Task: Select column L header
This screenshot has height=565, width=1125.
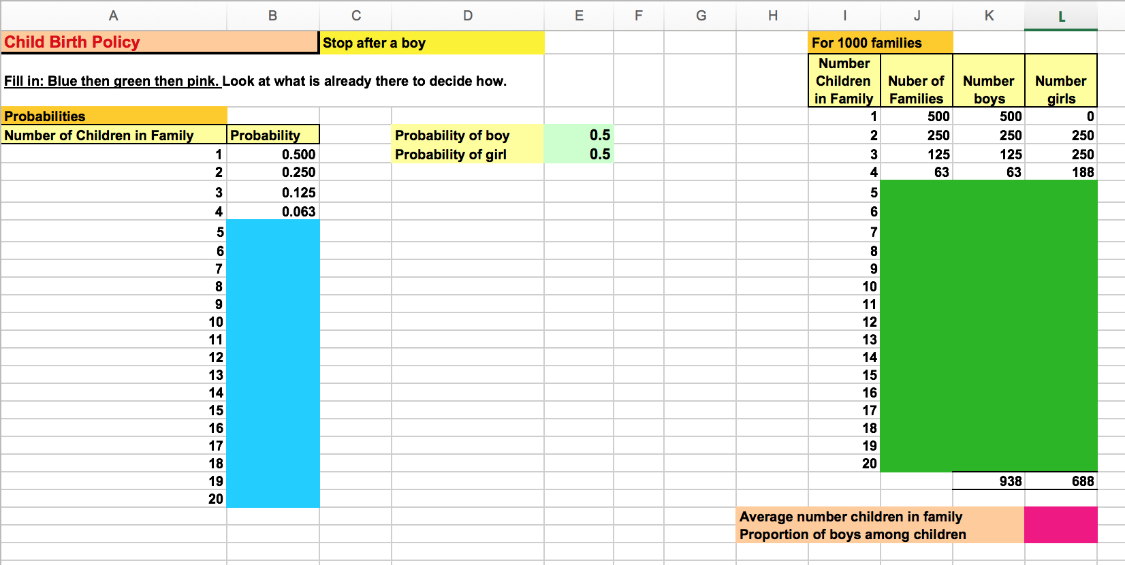Action: point(1061,16)
